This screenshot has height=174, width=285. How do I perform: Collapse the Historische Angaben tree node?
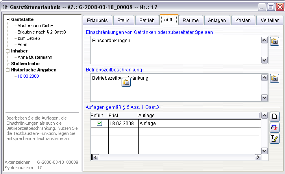coord(8,70)
